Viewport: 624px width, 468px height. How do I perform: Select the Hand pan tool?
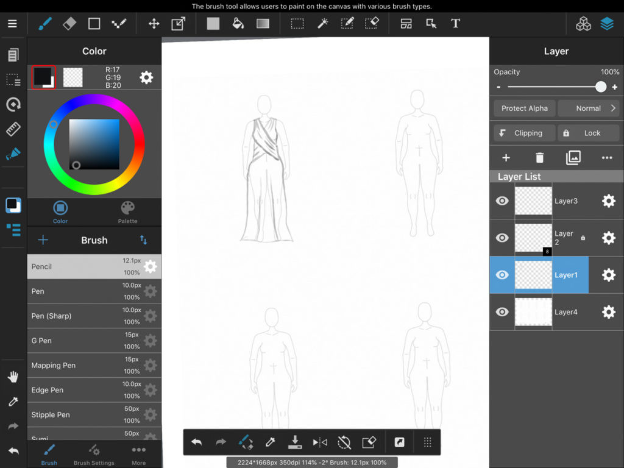(x=13, y=377)
